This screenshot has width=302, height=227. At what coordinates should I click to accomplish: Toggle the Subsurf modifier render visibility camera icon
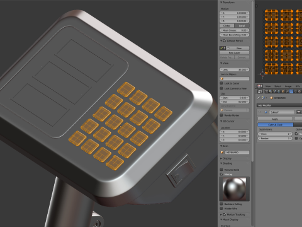[x=298, y=112]
